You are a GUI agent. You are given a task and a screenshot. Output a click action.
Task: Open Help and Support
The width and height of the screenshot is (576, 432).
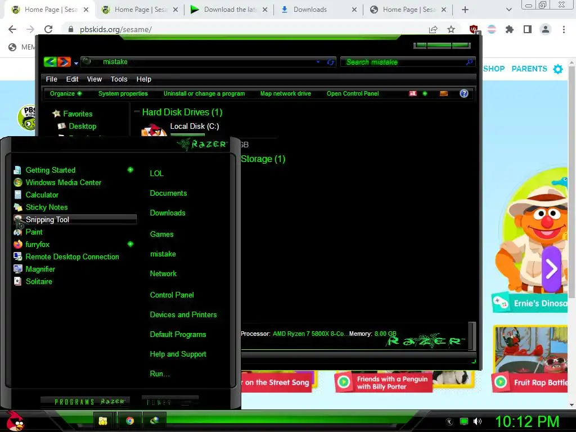(178, 354)
